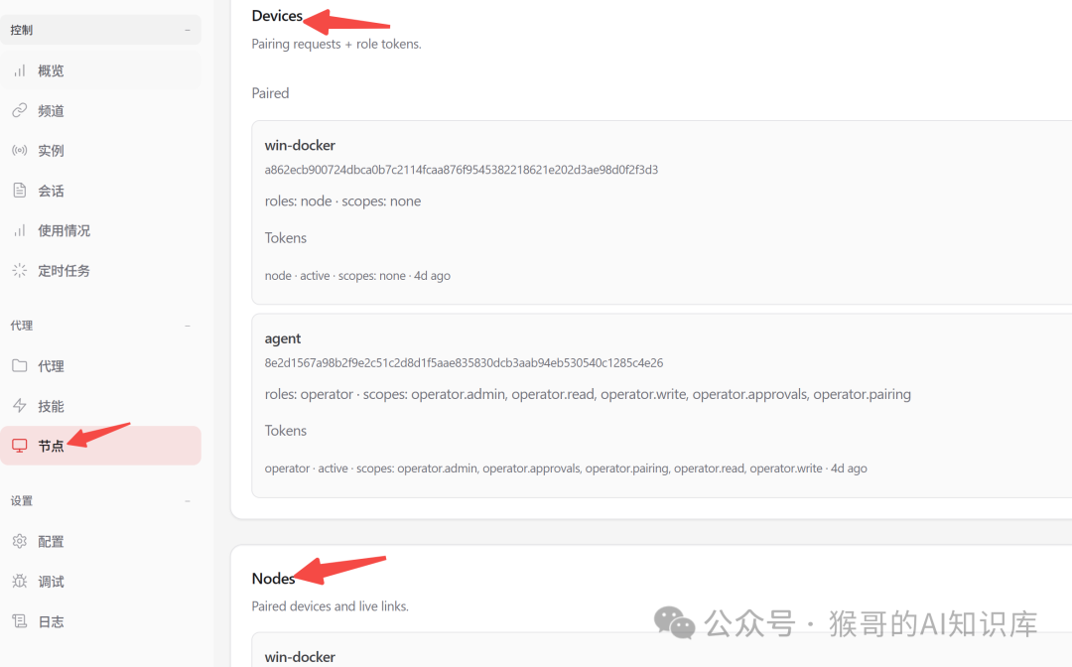
Task: Click 'Pairing requests + role tokens.' subtitle
Action: coord(336,44)
